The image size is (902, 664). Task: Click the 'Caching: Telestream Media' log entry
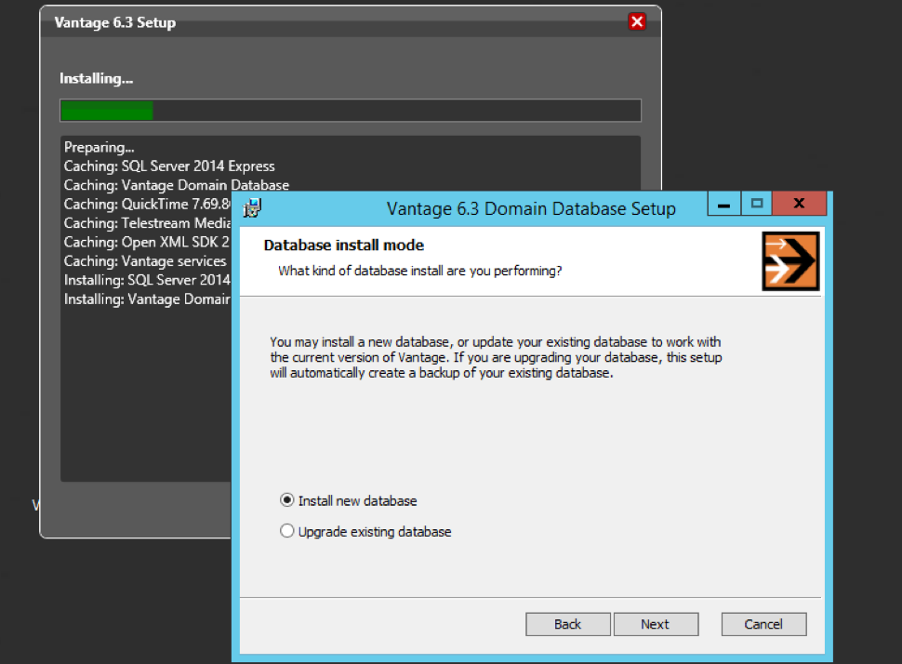point(147,223)
